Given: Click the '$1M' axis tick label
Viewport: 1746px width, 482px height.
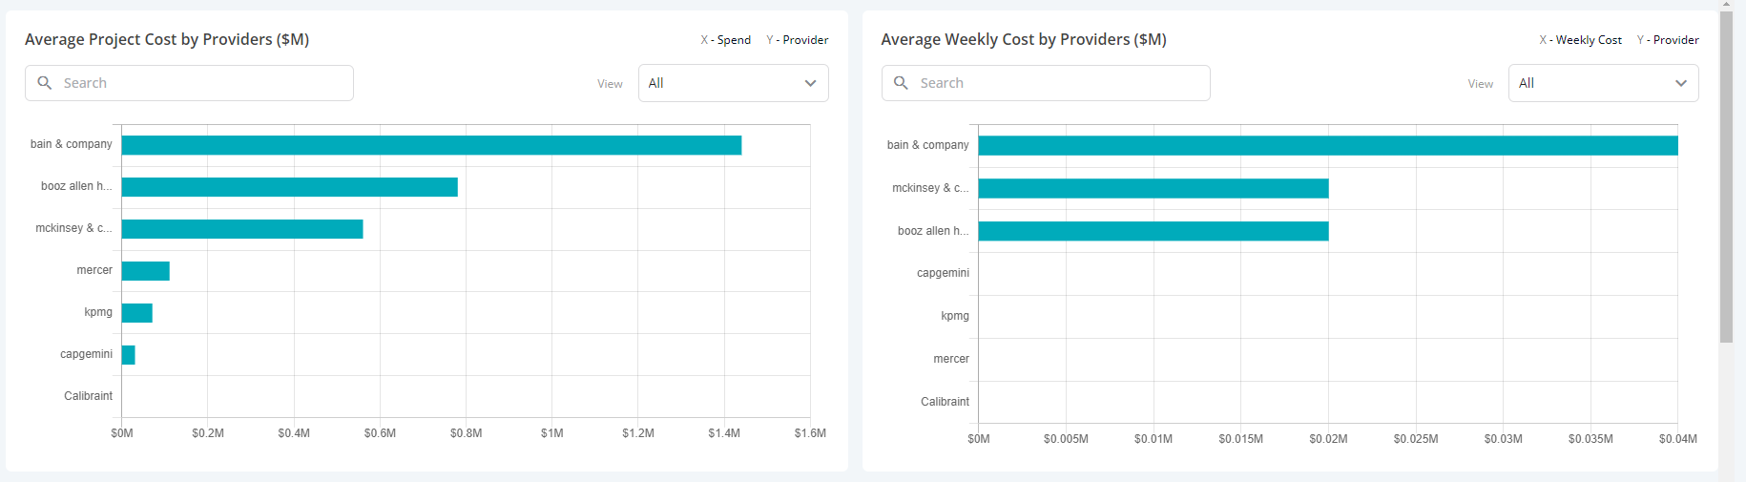Looking at the screenshot, I should [x=551, y=433].
